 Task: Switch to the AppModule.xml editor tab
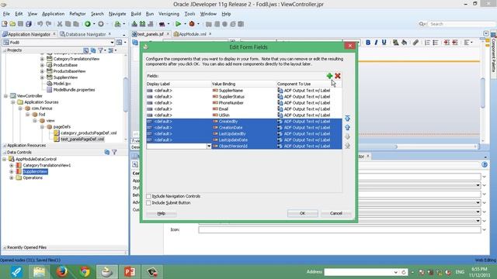[x=193, y=34]
